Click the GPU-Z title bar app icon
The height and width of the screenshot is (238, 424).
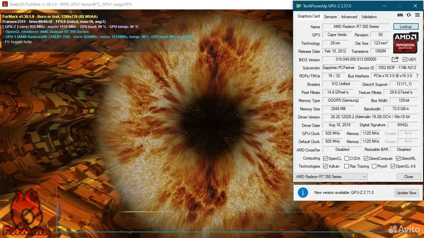[x=298, y=6]
